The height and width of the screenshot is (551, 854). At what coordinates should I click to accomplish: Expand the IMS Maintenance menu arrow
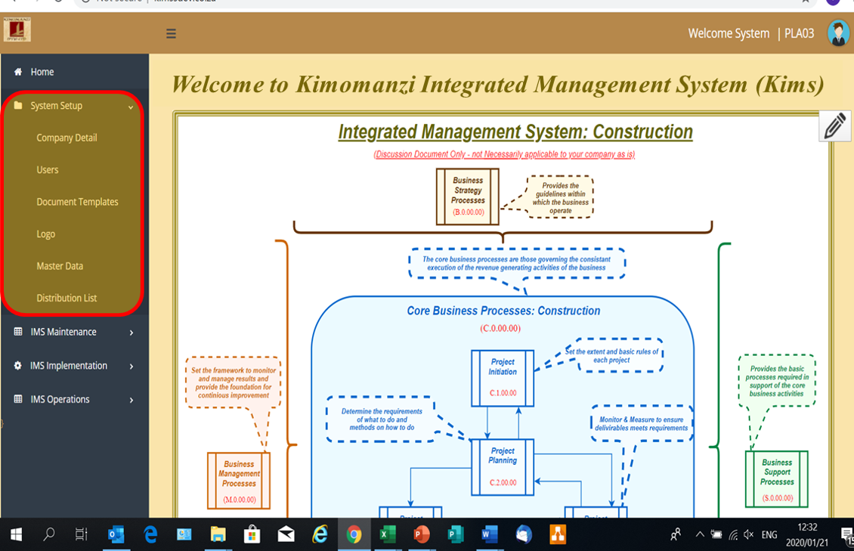pos(132,333)
